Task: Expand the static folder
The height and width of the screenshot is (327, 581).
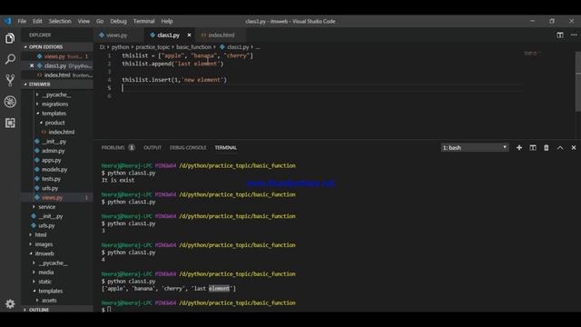Action: click(x=44, y=282)
